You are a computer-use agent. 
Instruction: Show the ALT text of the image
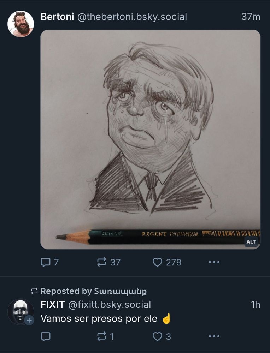pos(251,242)
